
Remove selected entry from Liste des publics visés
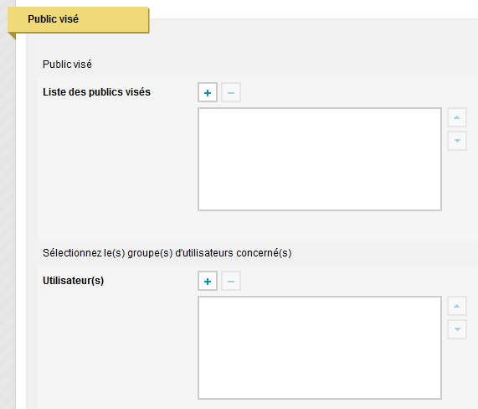click(x=231, y=92)
